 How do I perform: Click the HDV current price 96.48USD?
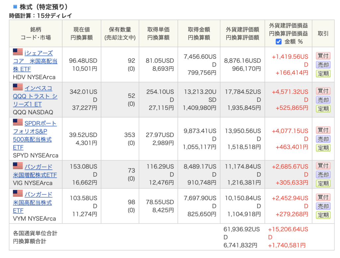(x=83, y=61)
